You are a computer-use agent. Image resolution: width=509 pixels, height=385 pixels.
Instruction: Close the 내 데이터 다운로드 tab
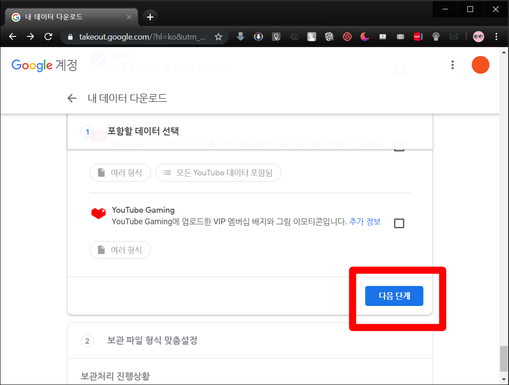[x=129, y=17]
